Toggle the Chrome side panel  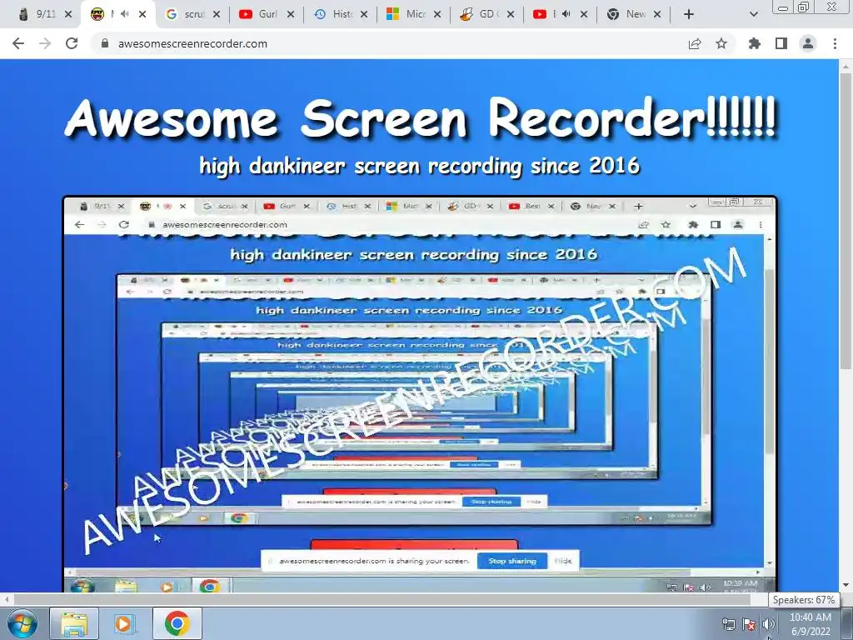click(x=781, y=43)
